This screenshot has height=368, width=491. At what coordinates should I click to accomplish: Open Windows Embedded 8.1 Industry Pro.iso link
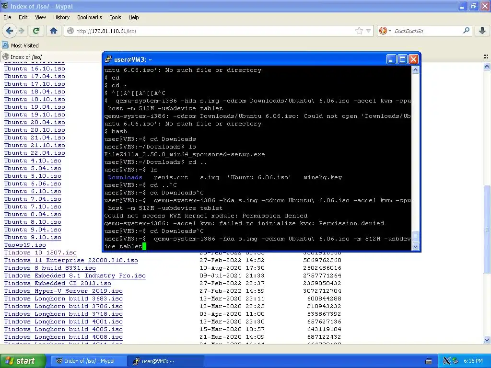75,276
